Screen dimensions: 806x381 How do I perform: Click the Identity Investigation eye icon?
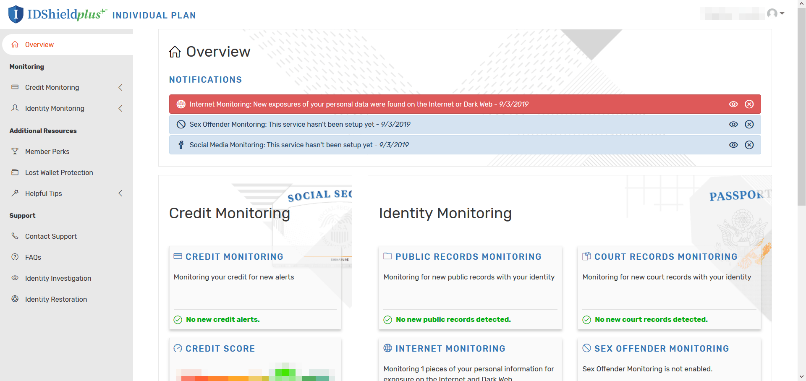pos(15,278)
